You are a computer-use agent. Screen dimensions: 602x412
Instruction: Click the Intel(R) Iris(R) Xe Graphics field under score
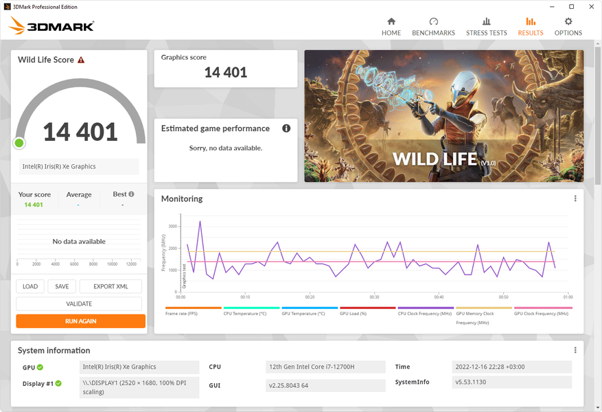[x=79, y=167]
